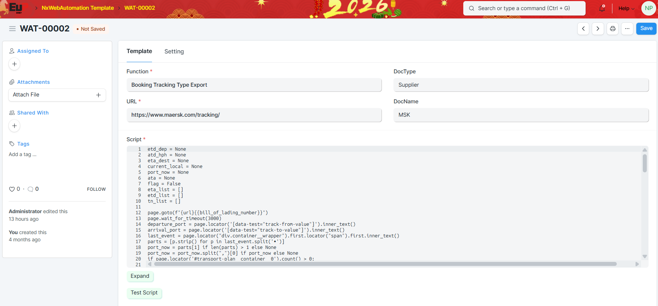Open NP user avatar menu
This screenshot has width=658, height=306.
[x=649, y=8]
